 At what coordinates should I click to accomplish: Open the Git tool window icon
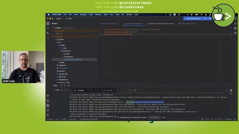point(48,115)
